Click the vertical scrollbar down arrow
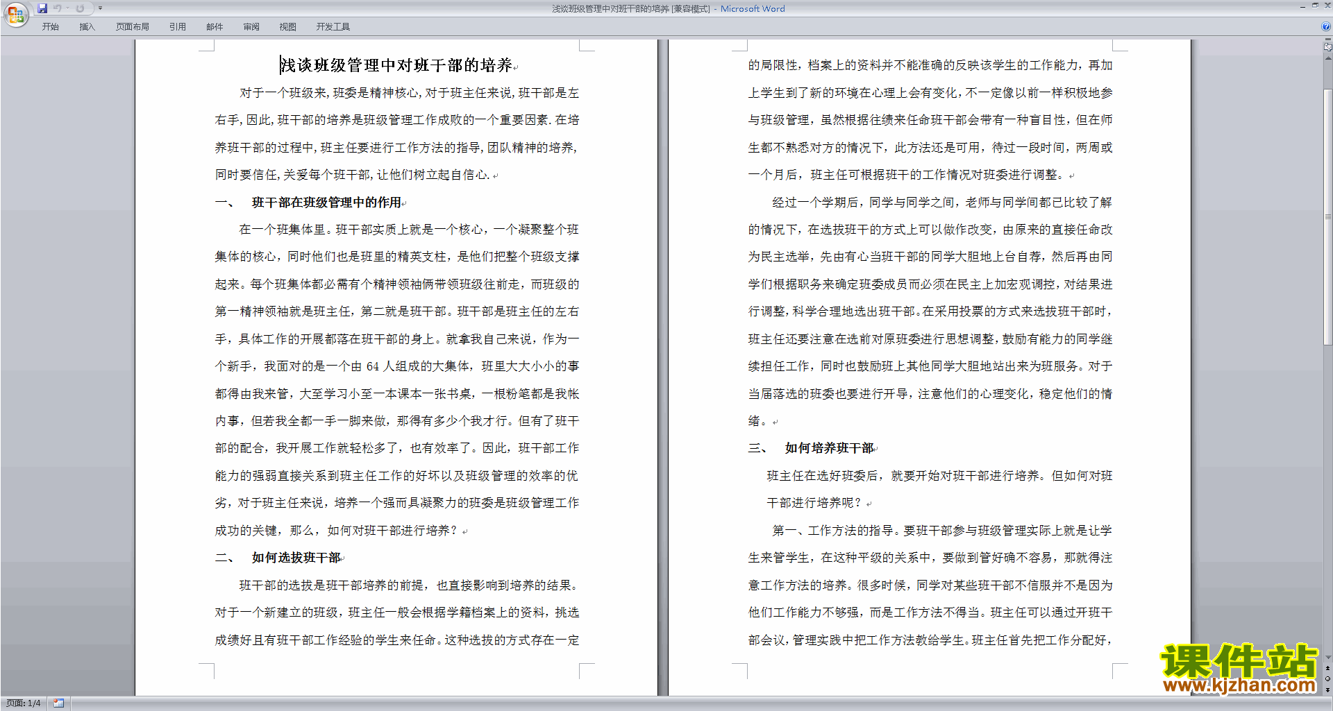1333x711 pixels. pos(1328,657)
